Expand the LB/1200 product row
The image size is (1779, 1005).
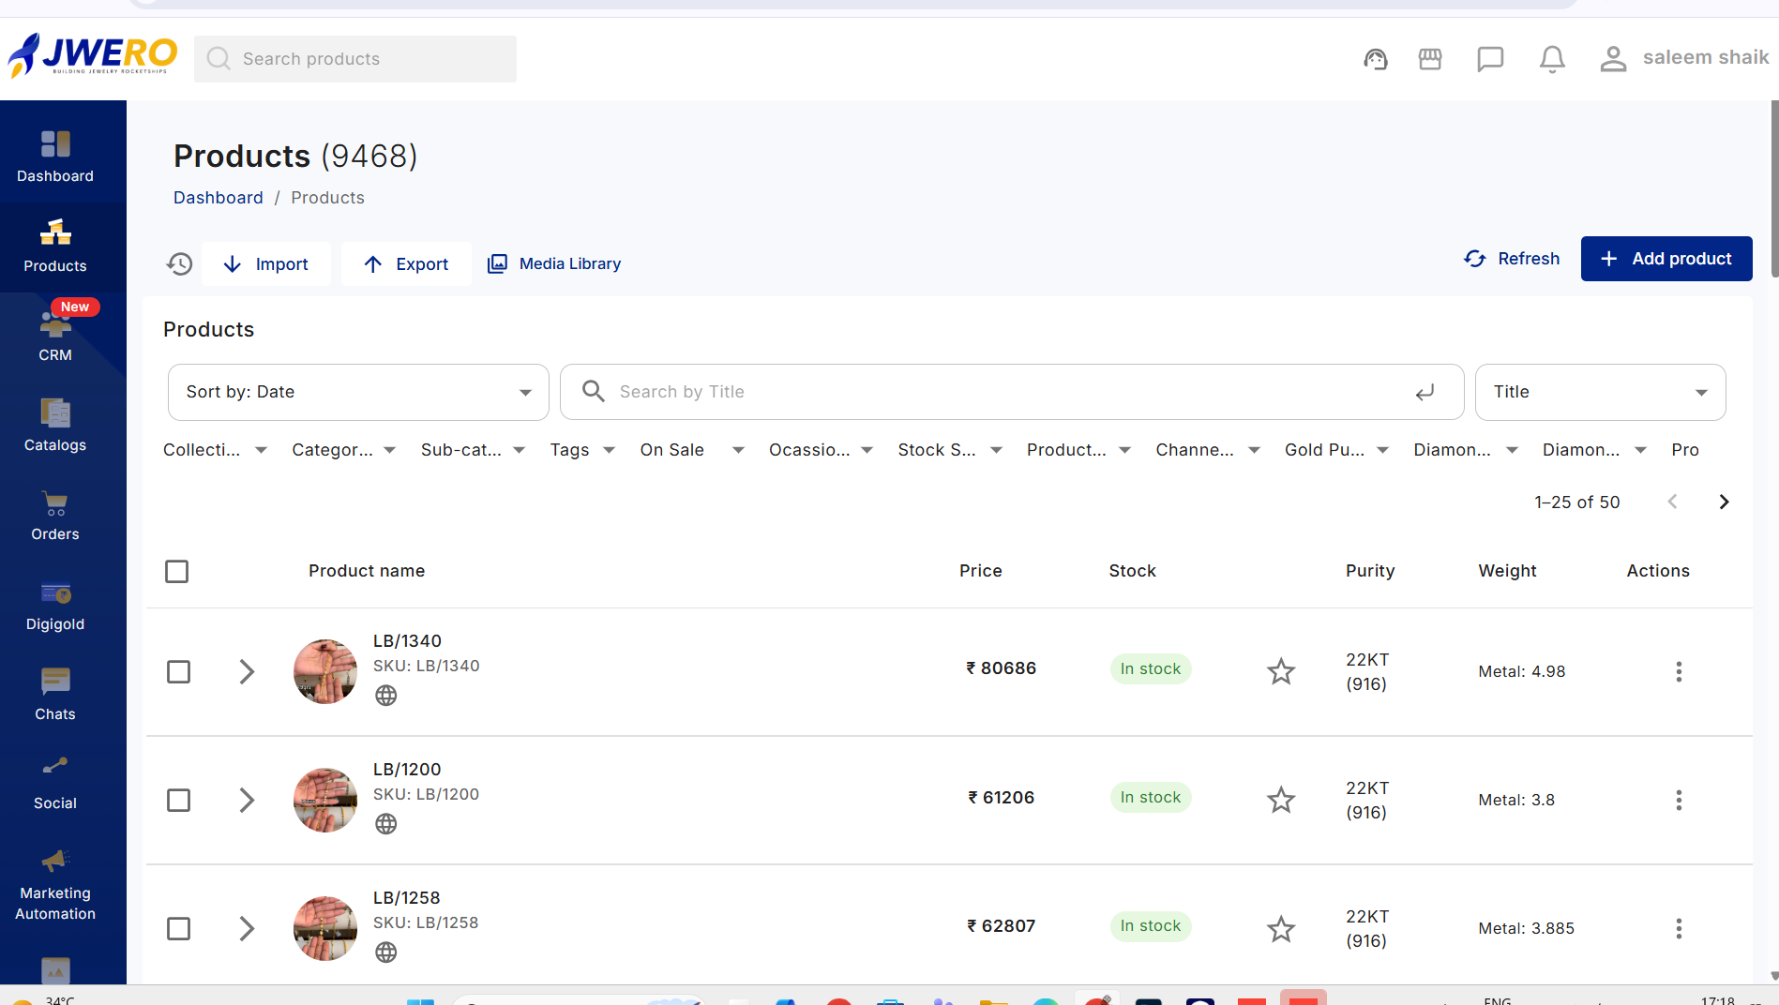(x=247, y=800)
